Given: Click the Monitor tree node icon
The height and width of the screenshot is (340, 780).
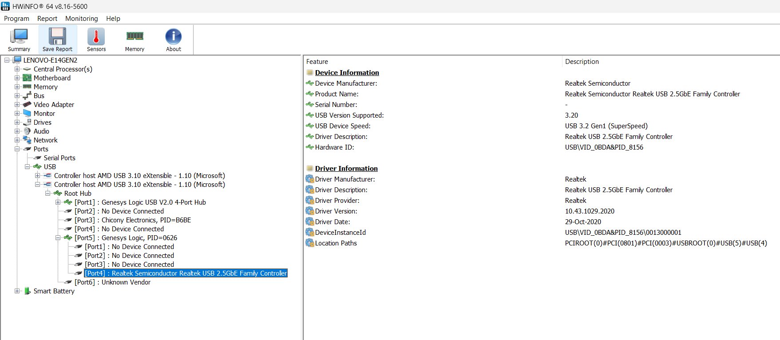Looking at the screenshot, I should [x=27, y=113].
